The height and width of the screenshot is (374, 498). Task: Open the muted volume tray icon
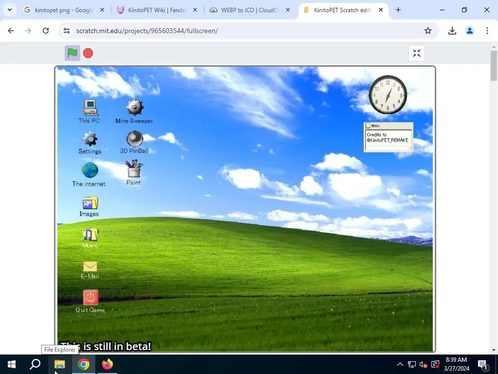click(x=423, y=364)
